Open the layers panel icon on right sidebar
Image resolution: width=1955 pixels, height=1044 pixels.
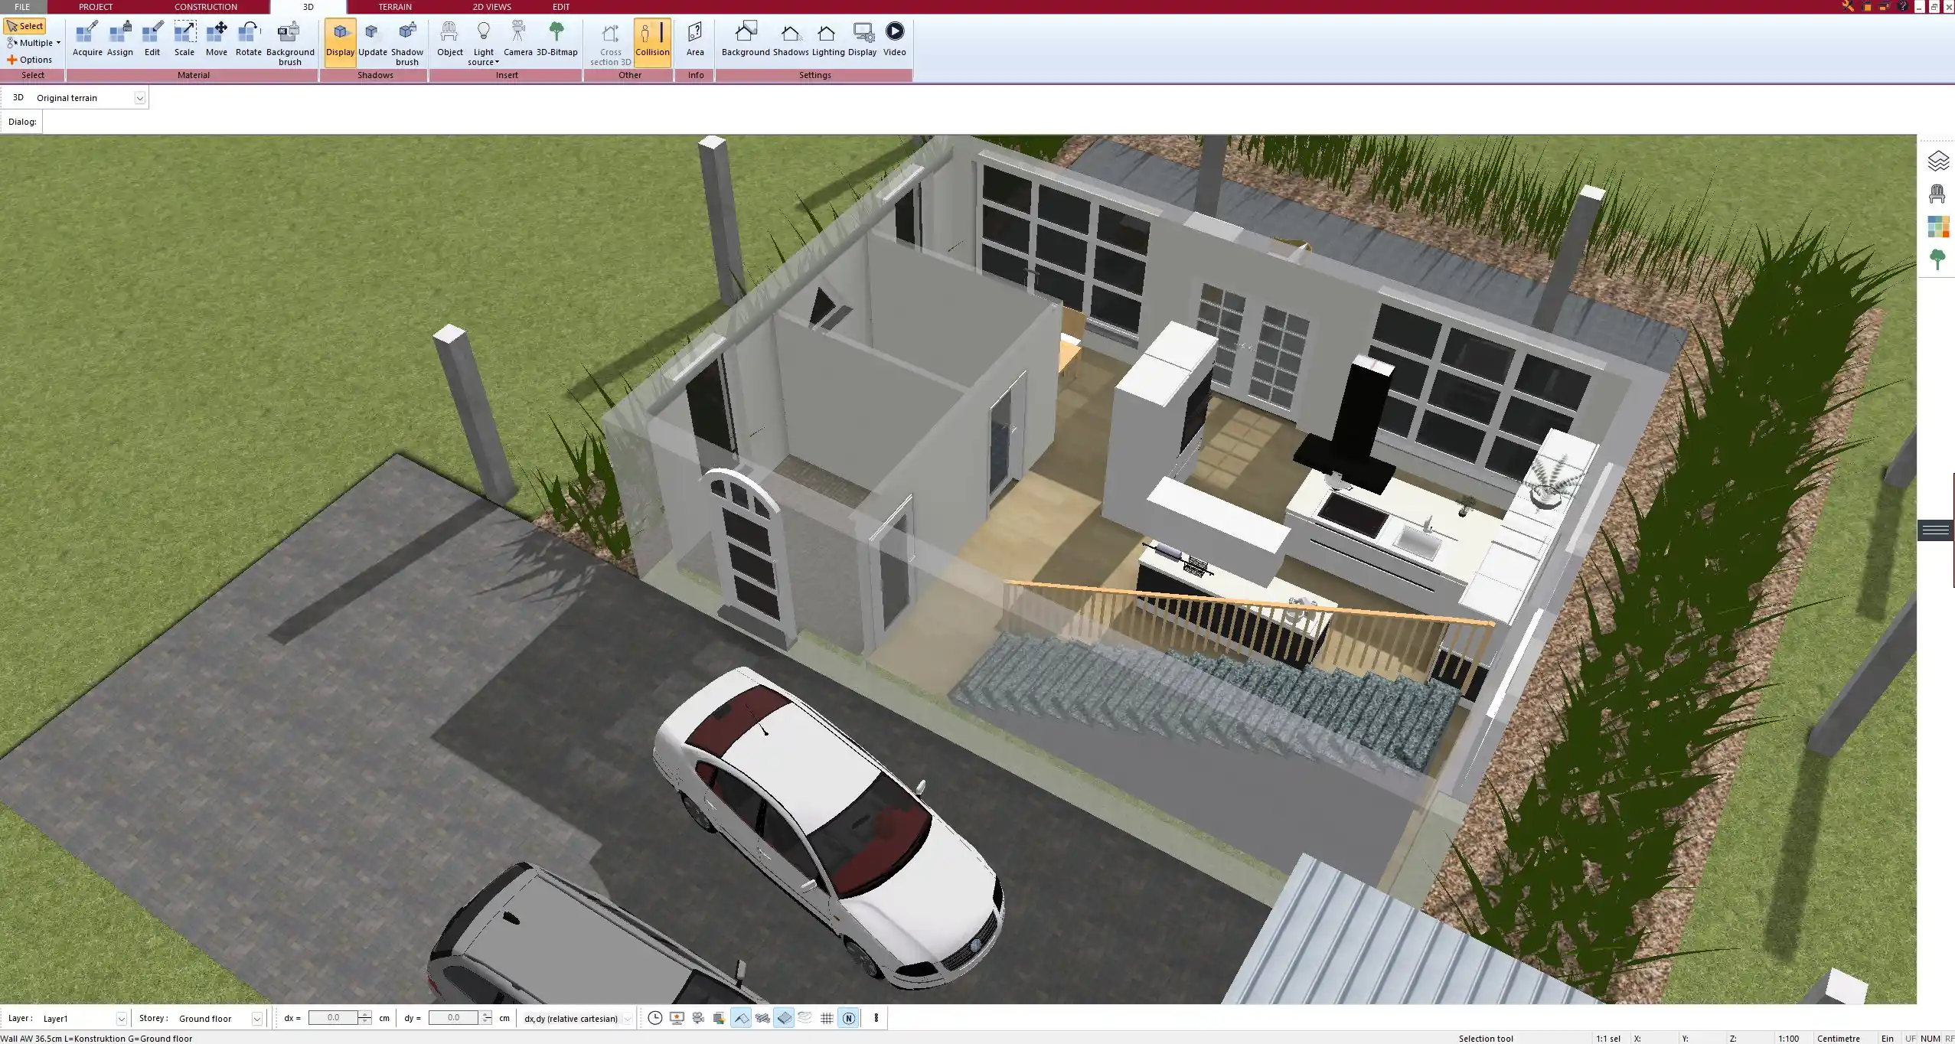(x=1937, y=161)
